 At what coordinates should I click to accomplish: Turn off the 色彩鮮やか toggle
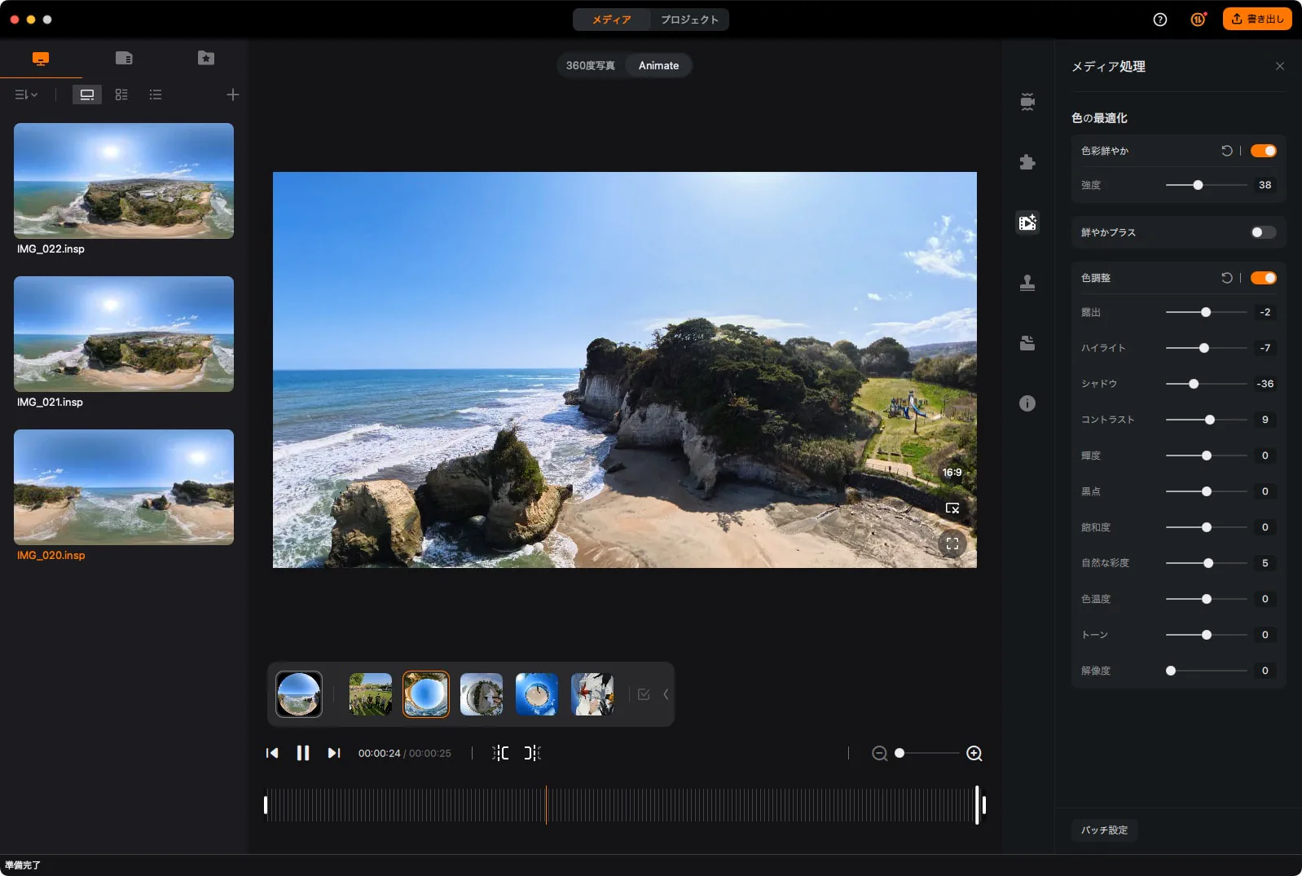click(1264, 151)
